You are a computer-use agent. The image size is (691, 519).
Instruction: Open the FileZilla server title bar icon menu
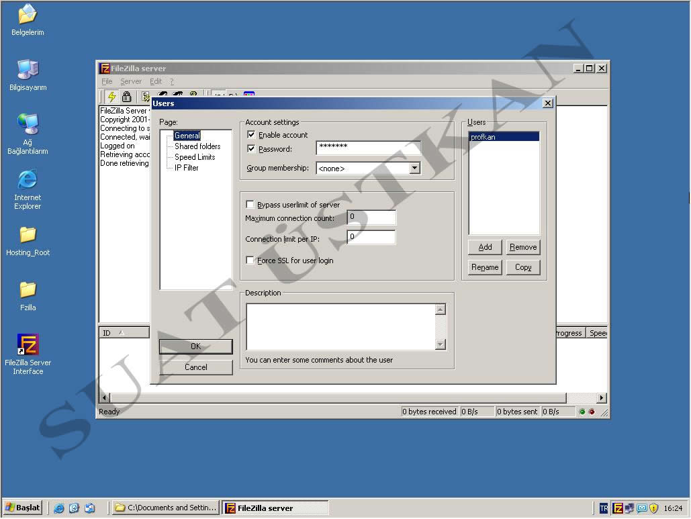[x=105, y=68]
